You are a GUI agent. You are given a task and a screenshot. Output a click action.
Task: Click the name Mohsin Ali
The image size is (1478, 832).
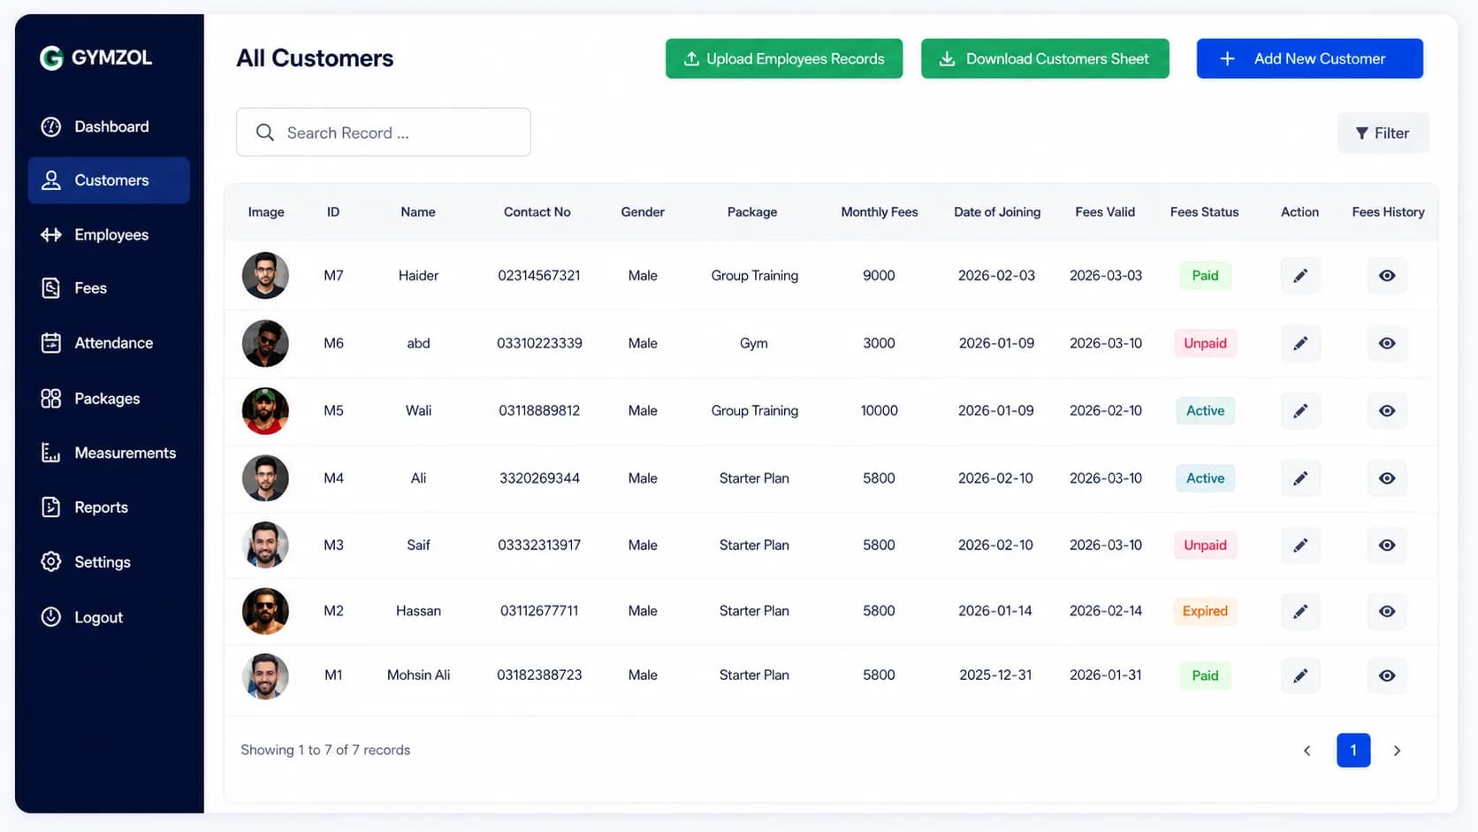[x=419, y=676]
